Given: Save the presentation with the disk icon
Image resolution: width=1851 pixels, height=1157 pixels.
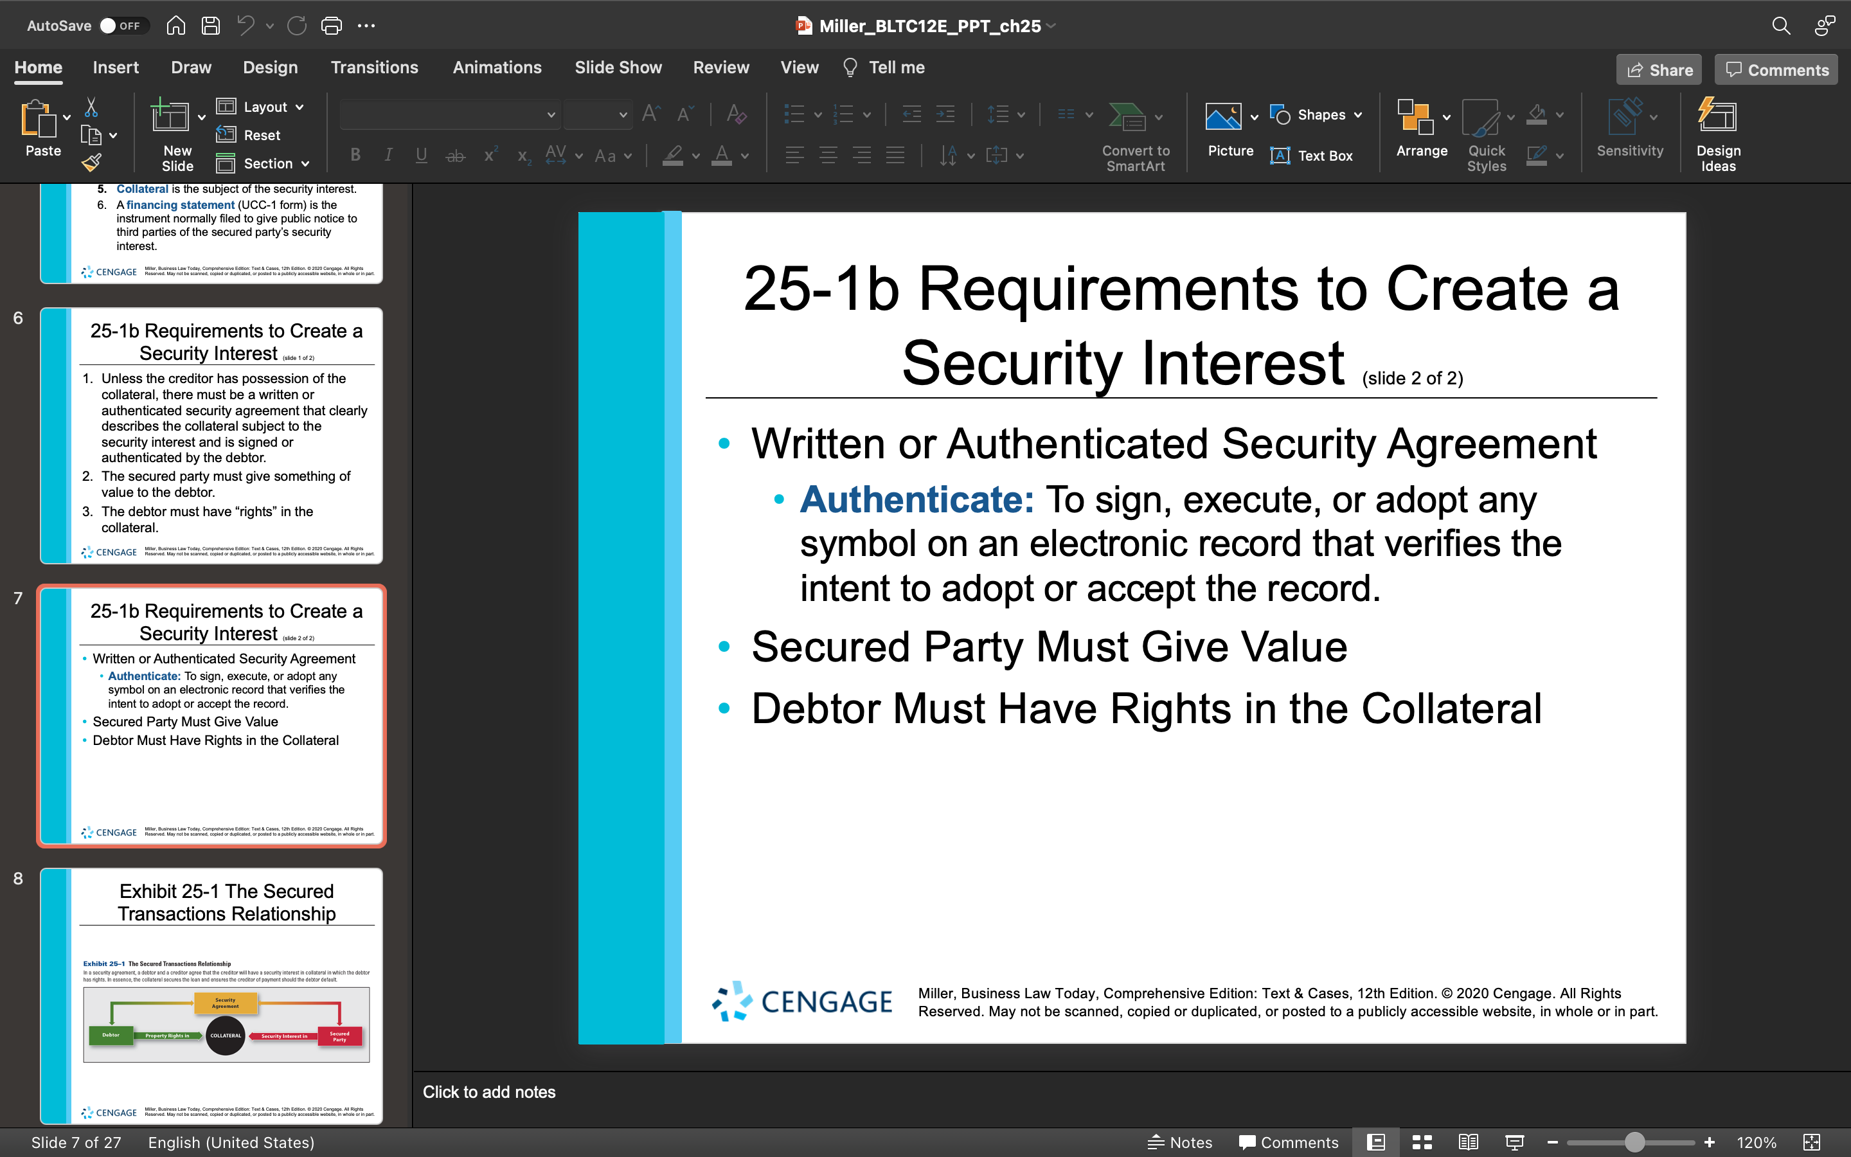Looking at the screenshot, I should pyautogui.click(x=210, y=25).
